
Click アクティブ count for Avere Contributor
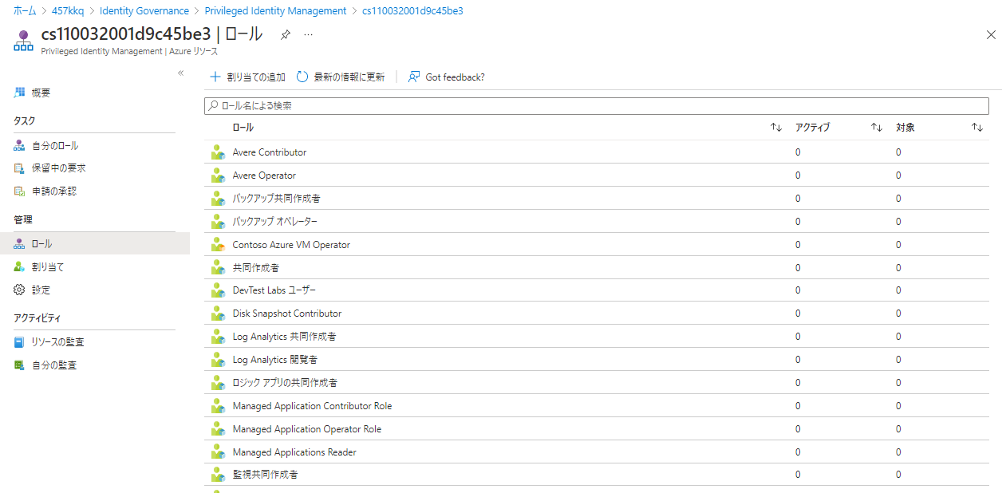click(798, 152)
